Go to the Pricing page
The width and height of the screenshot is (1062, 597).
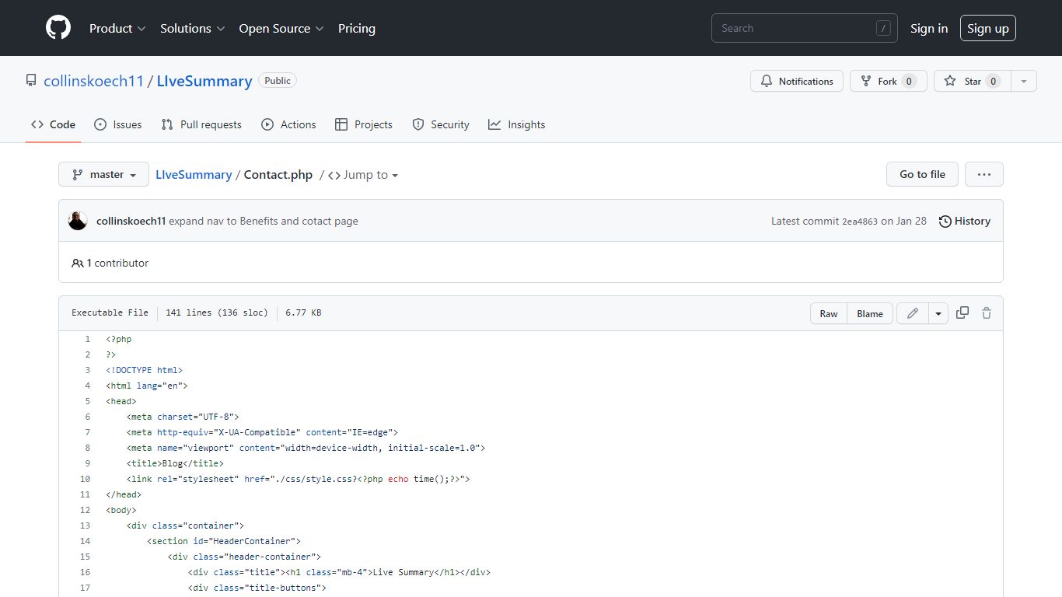(x=357, y=28)
